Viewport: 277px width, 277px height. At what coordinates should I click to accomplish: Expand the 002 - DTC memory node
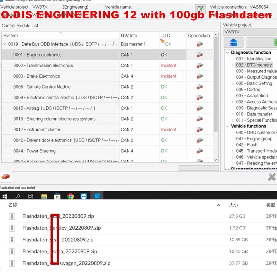pos(232,65)
